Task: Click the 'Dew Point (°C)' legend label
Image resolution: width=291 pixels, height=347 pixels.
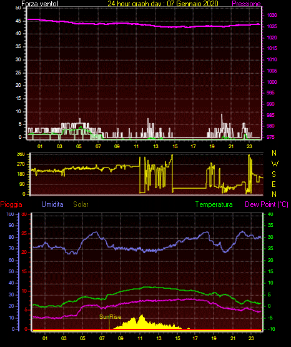Action: click(267, 204)
